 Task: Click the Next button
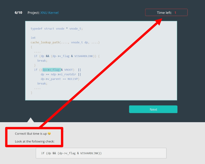coord(153,109)
